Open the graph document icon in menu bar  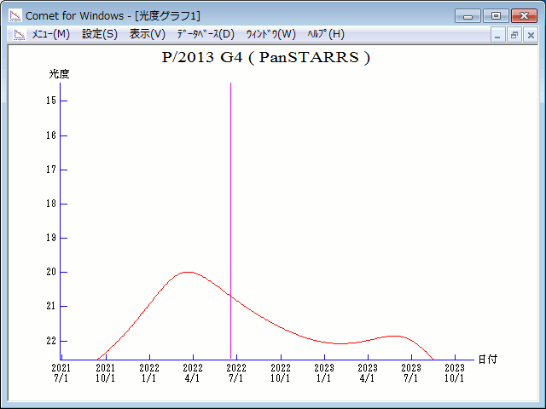tap(17, 34)
